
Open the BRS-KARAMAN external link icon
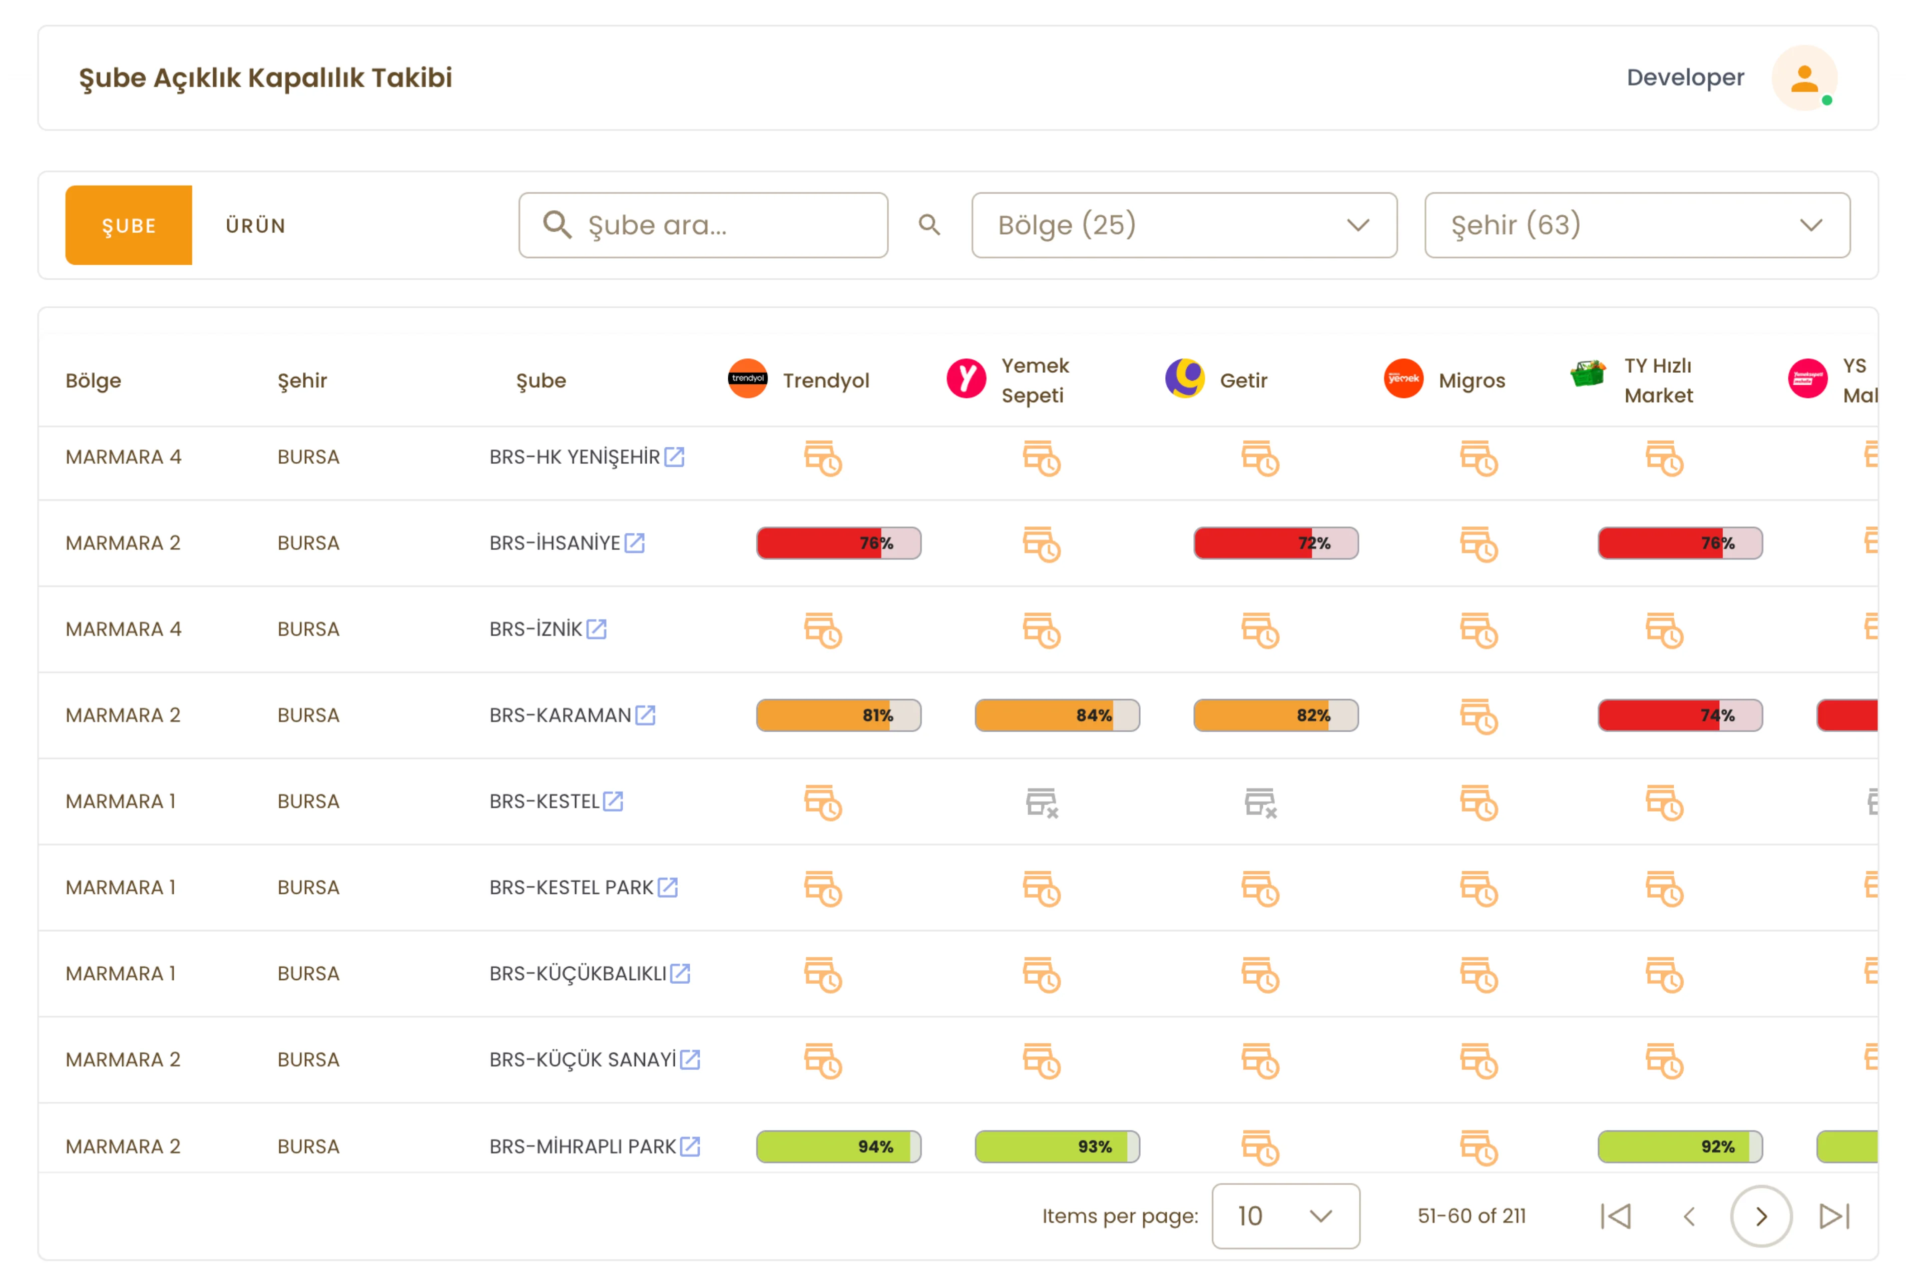click(645, 716)
